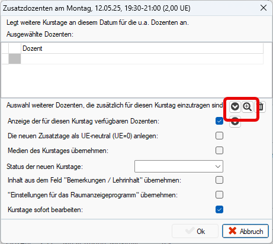Enable 'Zusatztage als UE-neutral (UE=0) anlegen'
The height and width of the screenshot is (244, 273).
coord(219,136)
